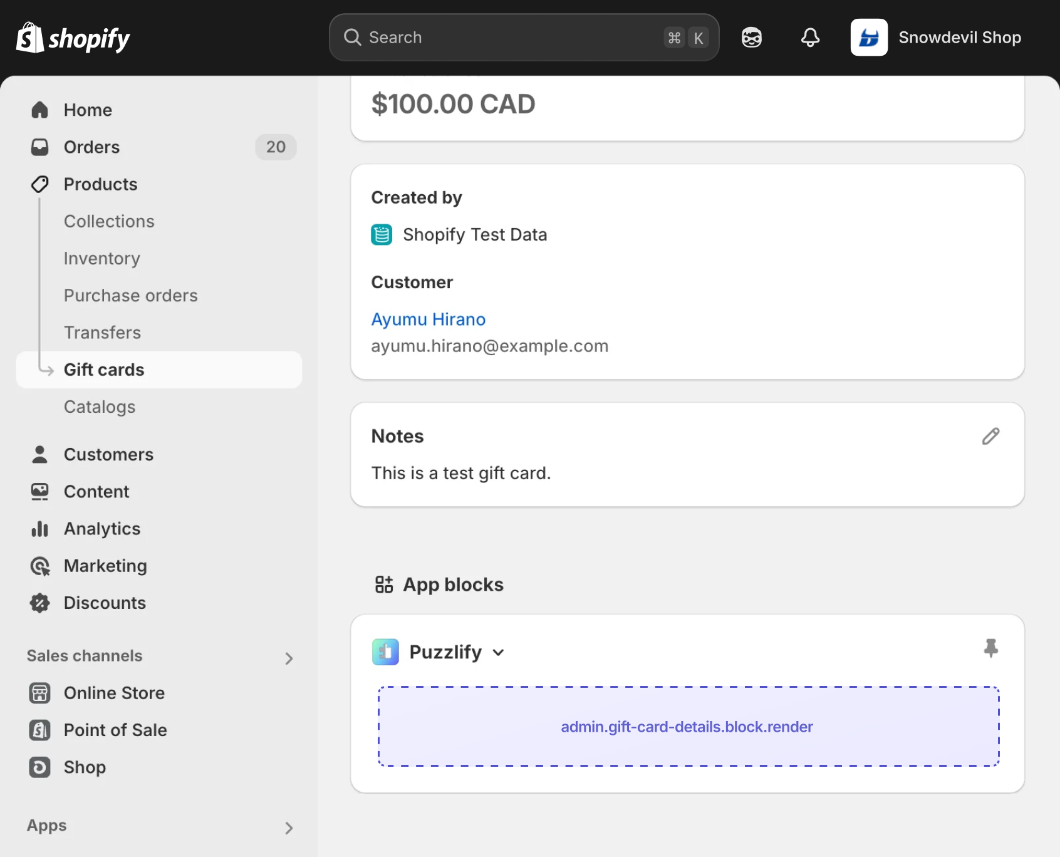1060x857 pixels.
Task: Open Customers in the sidebar
Action: [x=159, y=455]
